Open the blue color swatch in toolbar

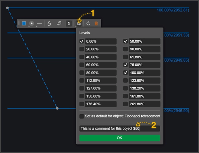pyautogui.click(x=24, y=24)
